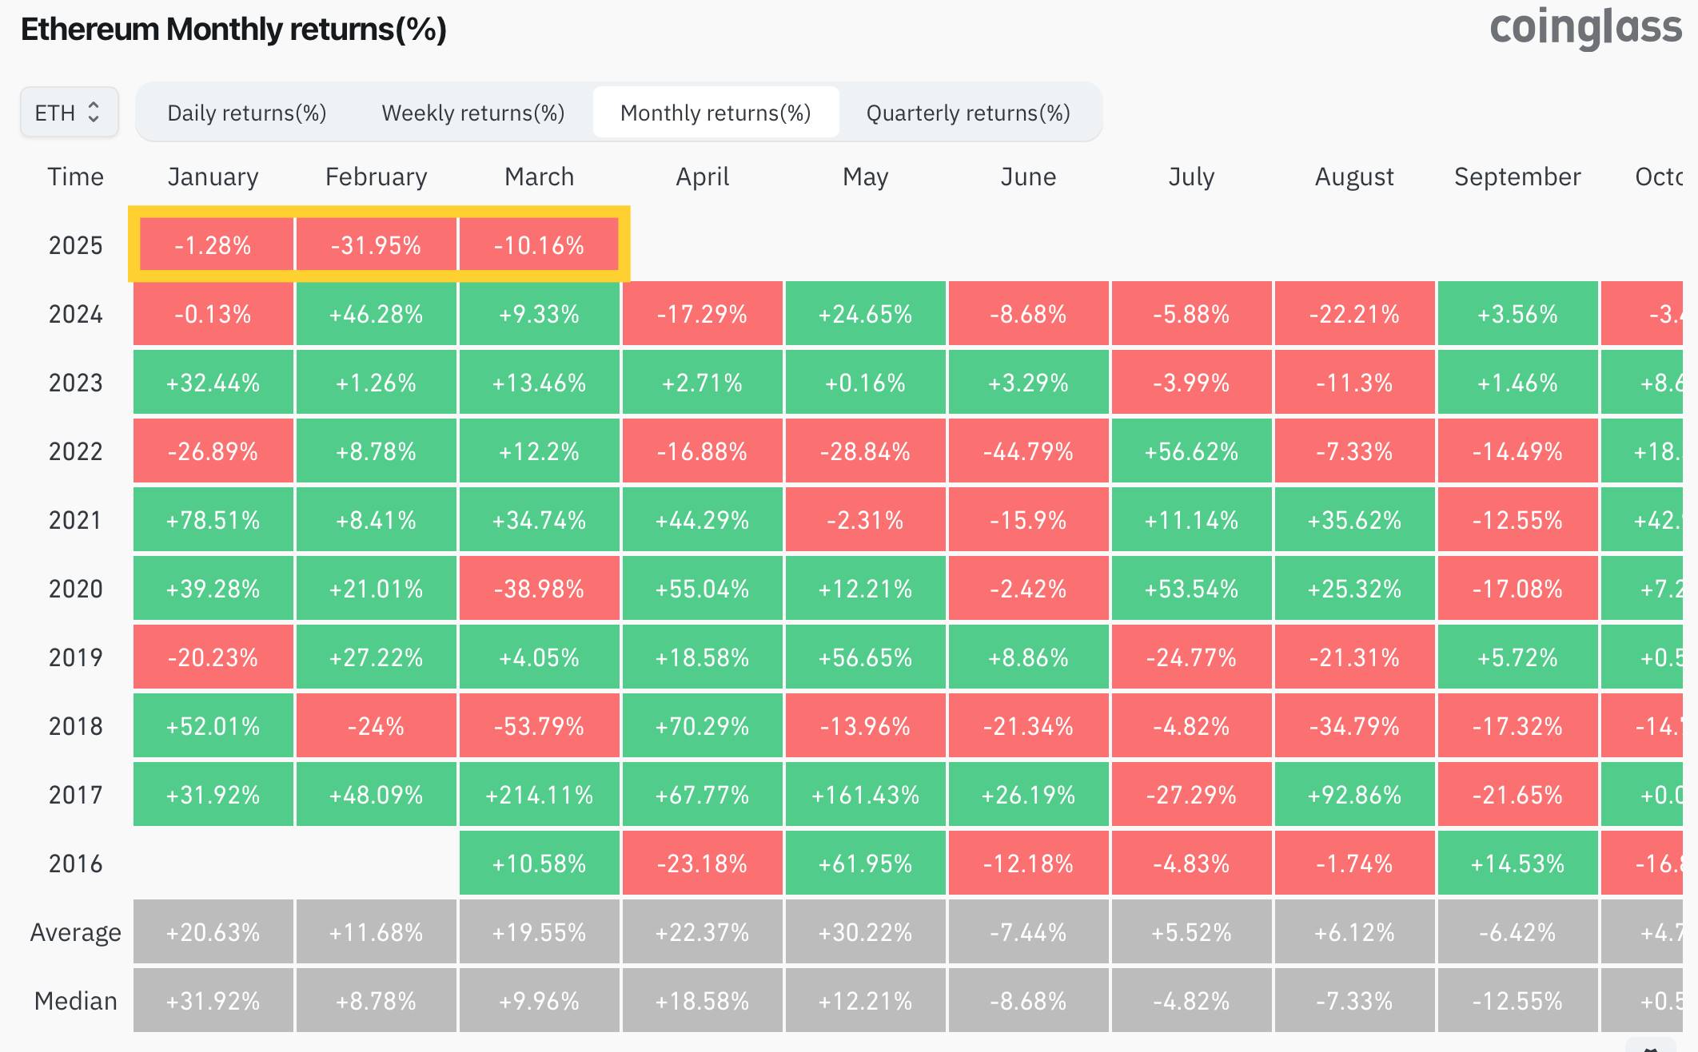Click the Median row label
Image resolution: width=1698 pixels, height=1052 pixels.
pos(75,1001)
